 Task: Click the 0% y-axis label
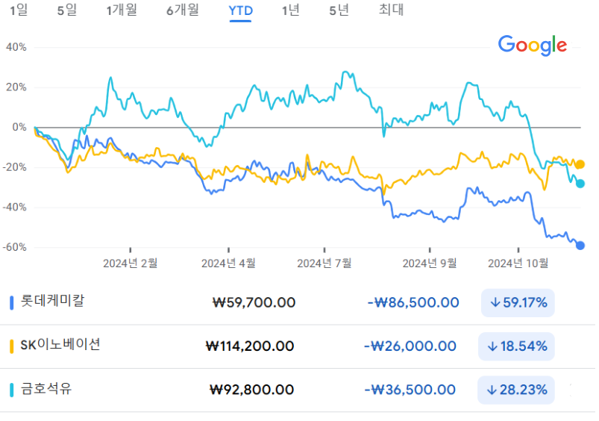click(19, 128)
